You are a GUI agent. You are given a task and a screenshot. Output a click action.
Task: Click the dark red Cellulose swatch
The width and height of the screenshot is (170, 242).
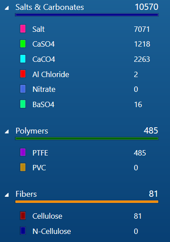click(23, 216)
